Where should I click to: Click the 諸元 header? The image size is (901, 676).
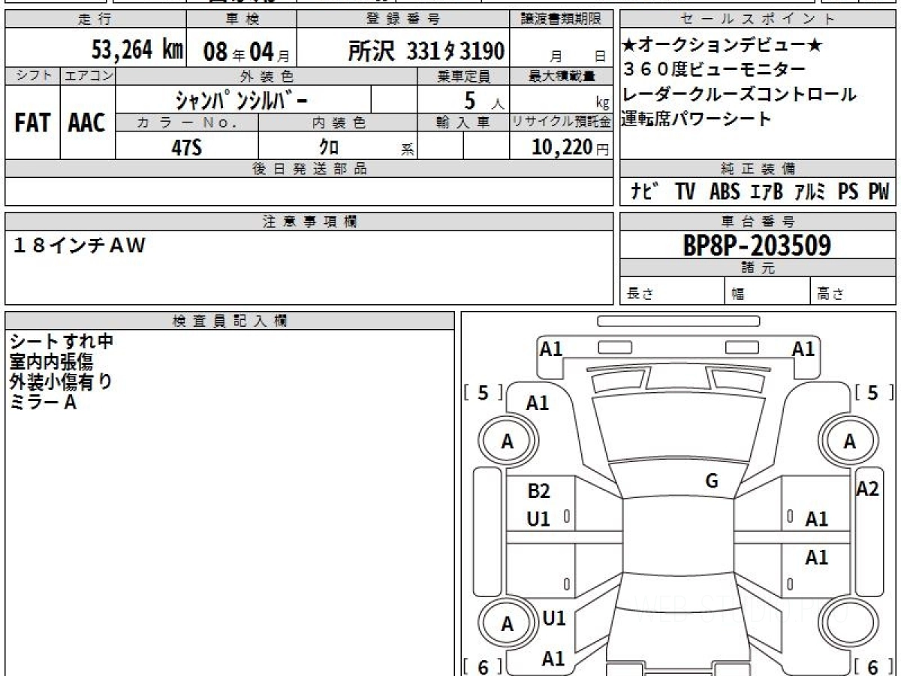758,268
